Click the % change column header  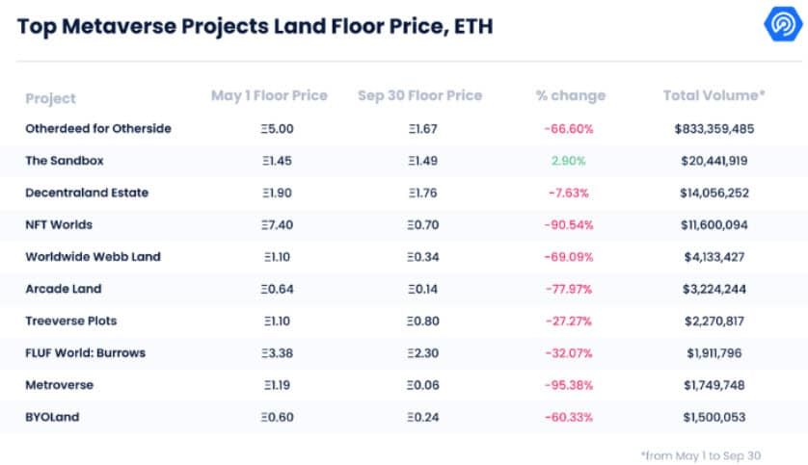pos(571,95)
